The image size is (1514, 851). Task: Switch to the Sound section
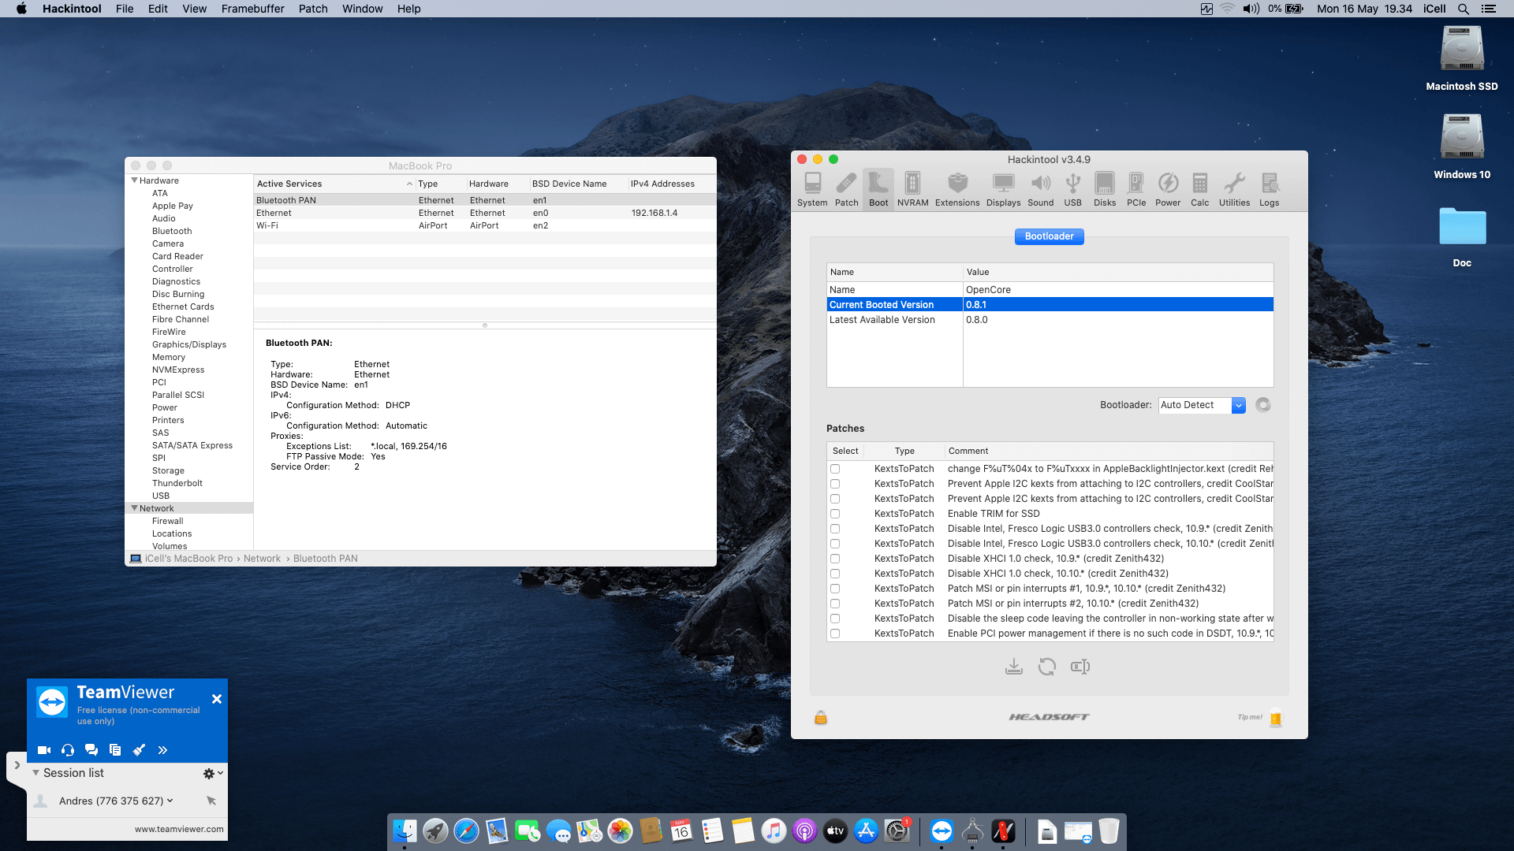pos(1041,188)
